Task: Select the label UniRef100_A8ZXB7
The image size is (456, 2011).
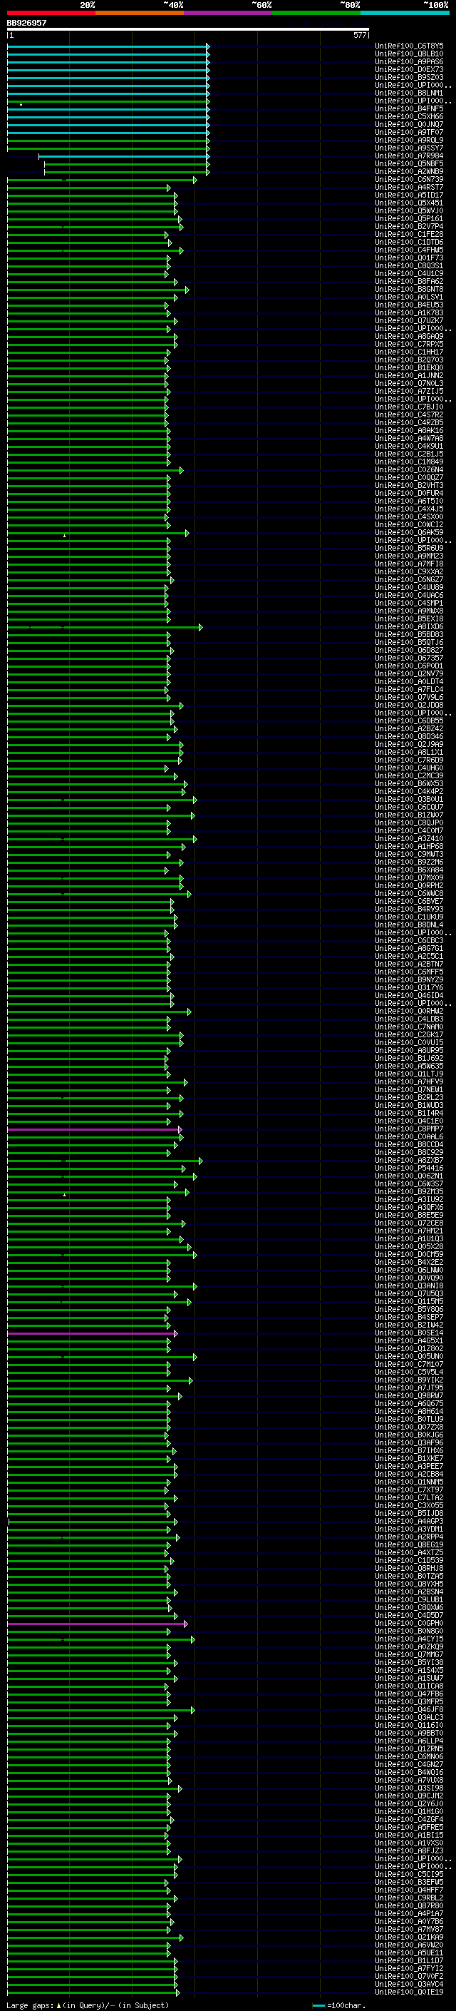Action: pyautogui.click(x=409, y=1160)
